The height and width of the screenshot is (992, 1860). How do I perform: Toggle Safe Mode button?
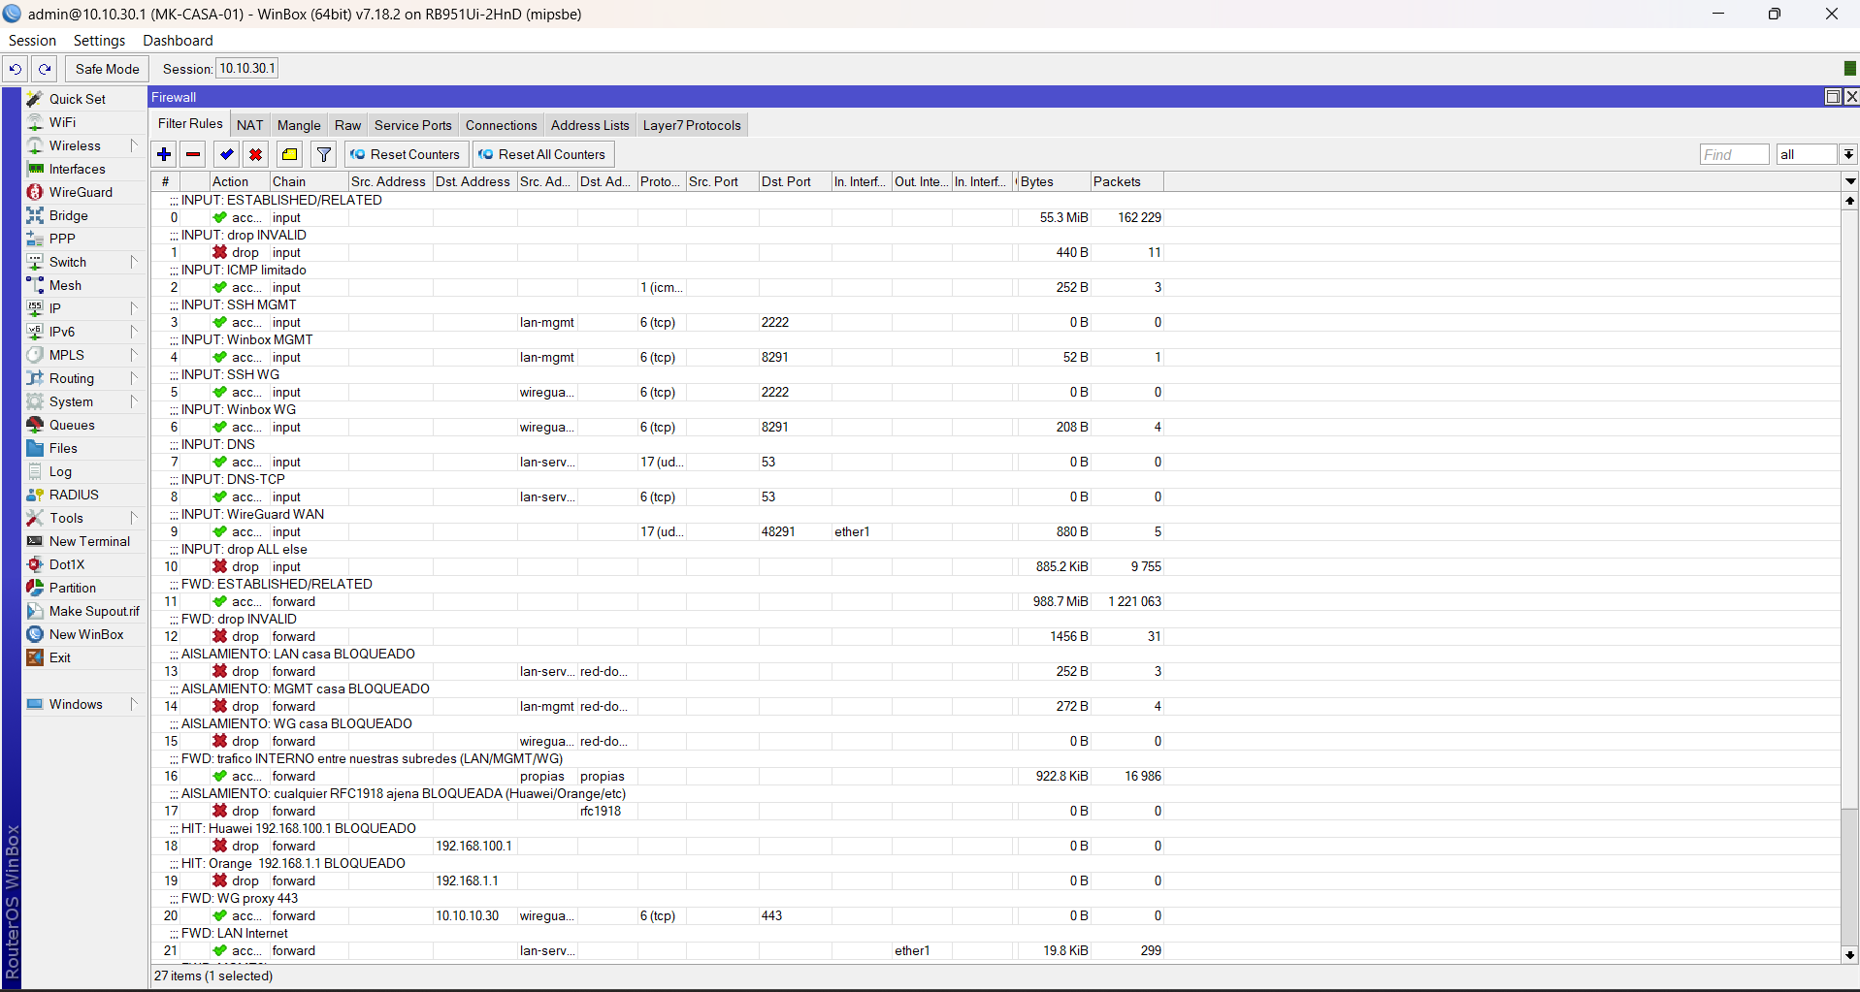tap(107, 69)
